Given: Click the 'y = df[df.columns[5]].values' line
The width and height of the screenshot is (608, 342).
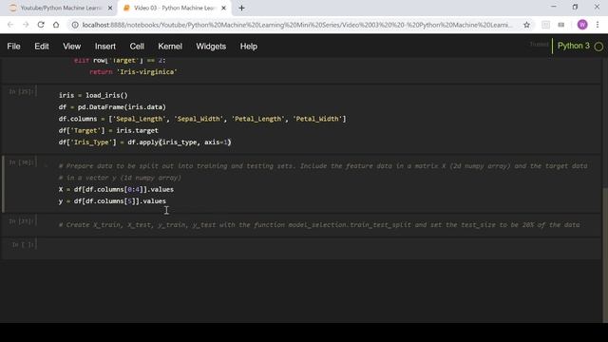Looking at the screenshot, I should pyautogui.click(x=112, y=201).
